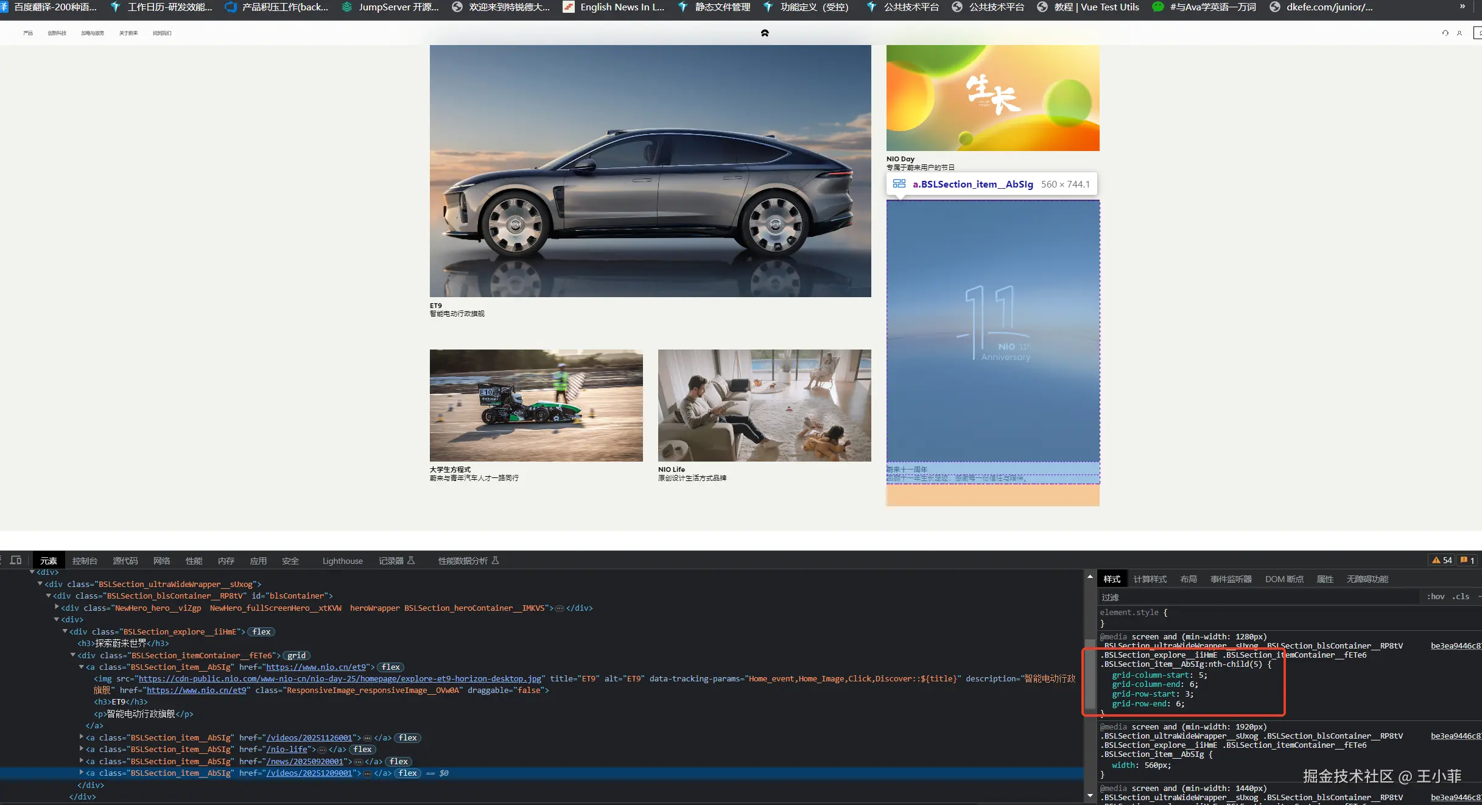The image size is (1482, 805).
Task: Open the JumpServer bookmark
Action: [x=390, y=7]
